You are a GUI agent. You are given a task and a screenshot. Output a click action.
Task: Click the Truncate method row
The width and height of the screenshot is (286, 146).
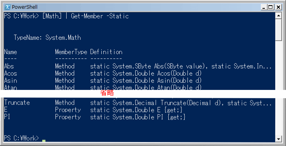(138, 103)
